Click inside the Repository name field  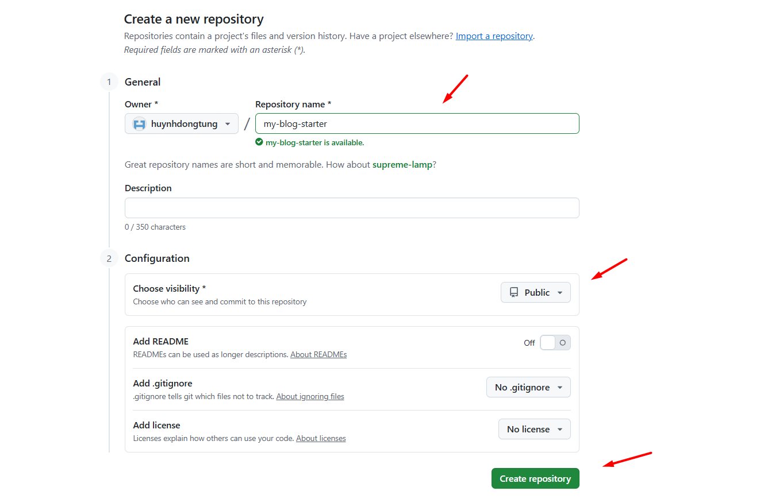pos(417,123)
